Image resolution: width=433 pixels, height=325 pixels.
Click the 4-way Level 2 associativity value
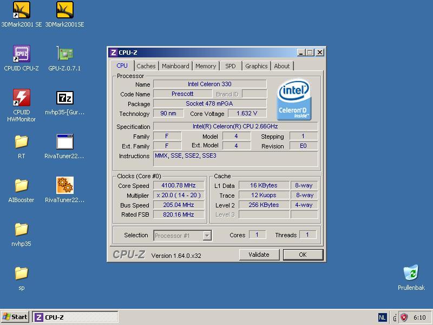pyautogui.click(x=304, y=205)
